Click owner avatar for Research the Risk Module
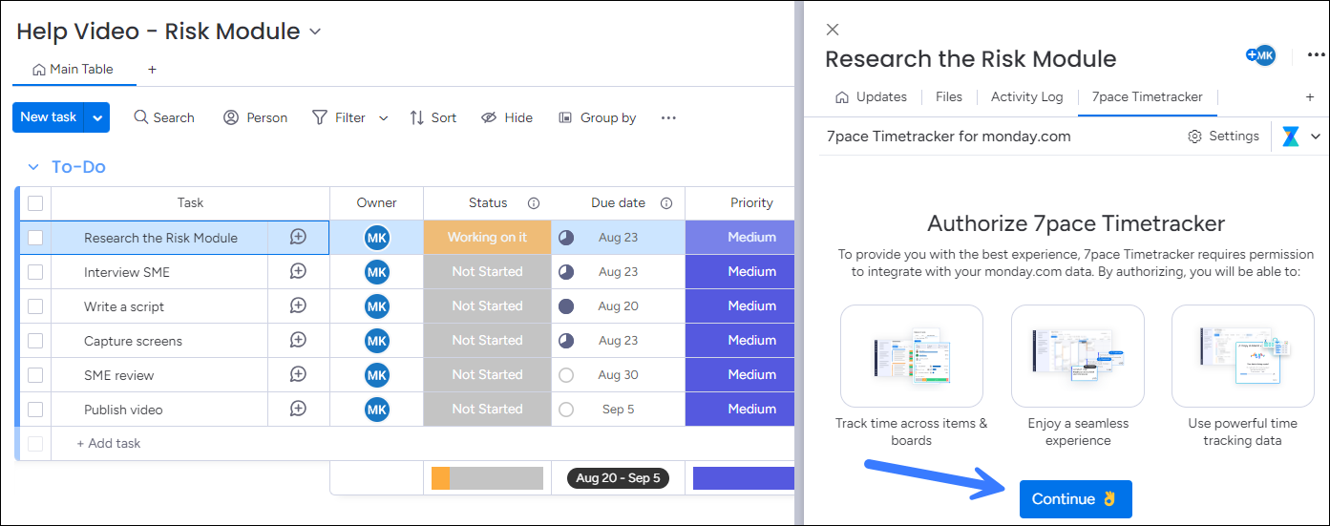This screenshot has width=1330, height=526. coord(376,238)
